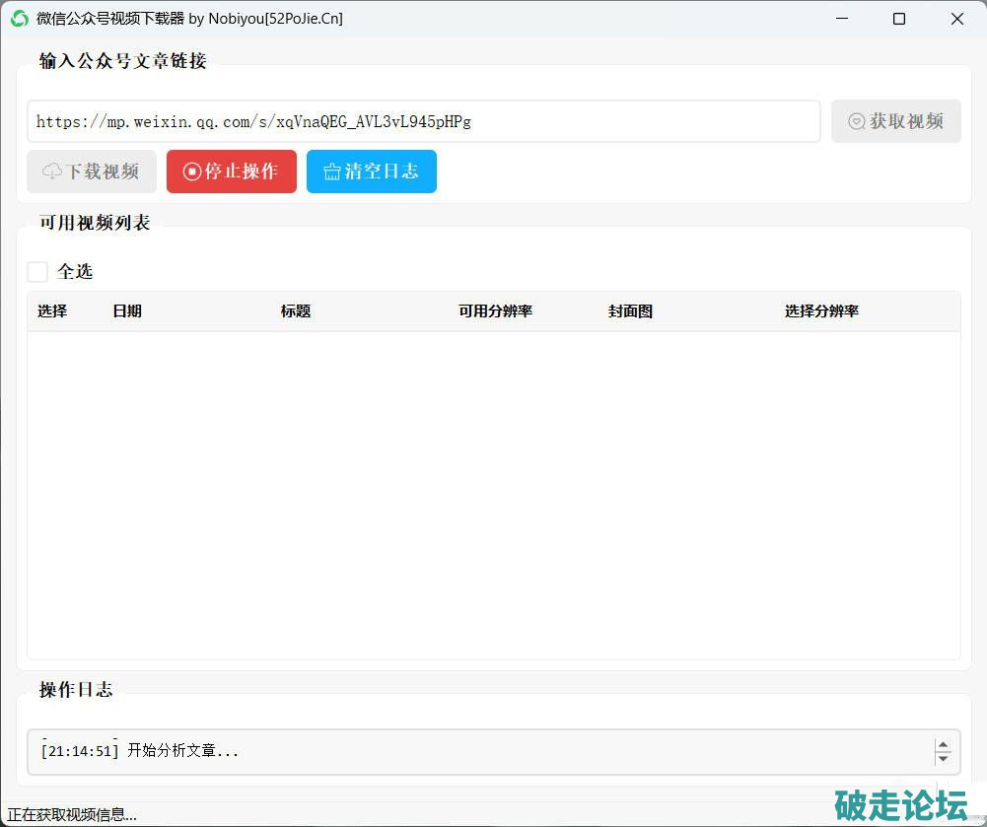This screenshot has height=827, width=987.
Task: Click the 获取视频 fetch button
Action: point(895,121)
